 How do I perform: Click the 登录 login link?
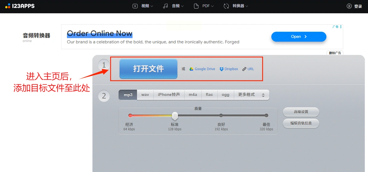coord(358,6)
